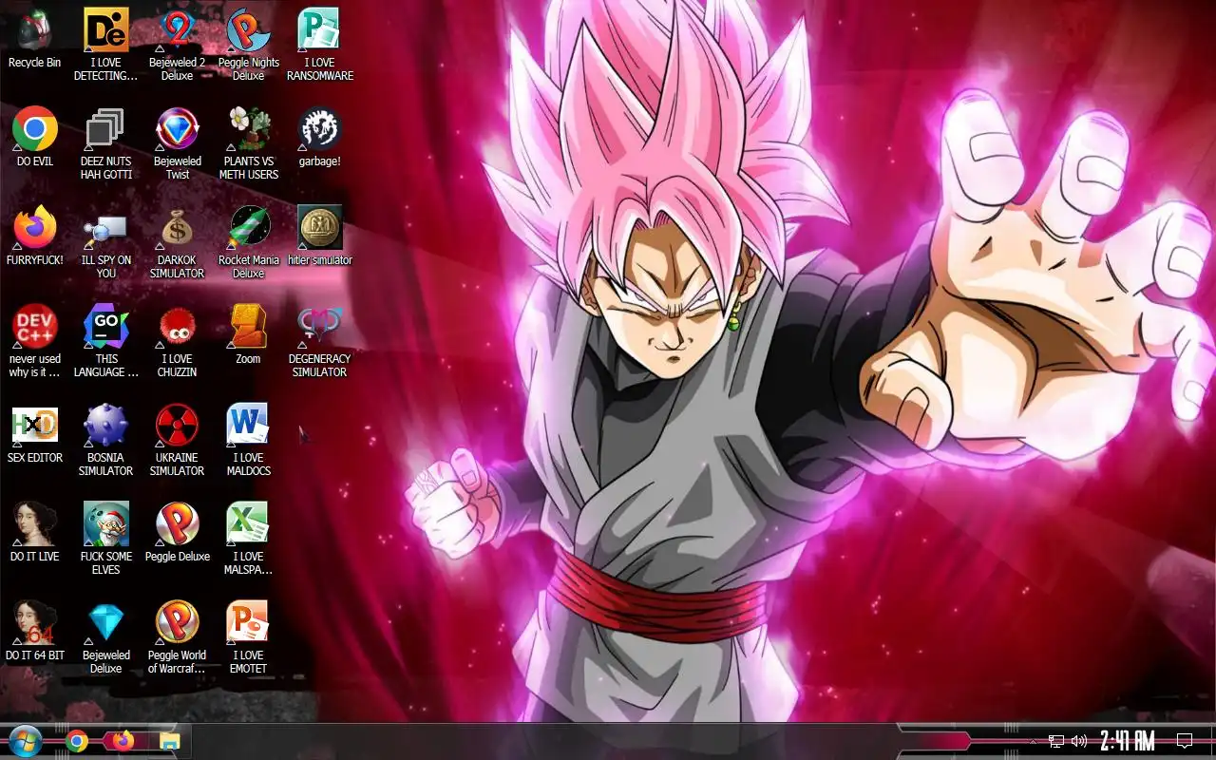Show hidden system tray icons
This screenshot has width=1216, height=760.
click(1034, 741)
